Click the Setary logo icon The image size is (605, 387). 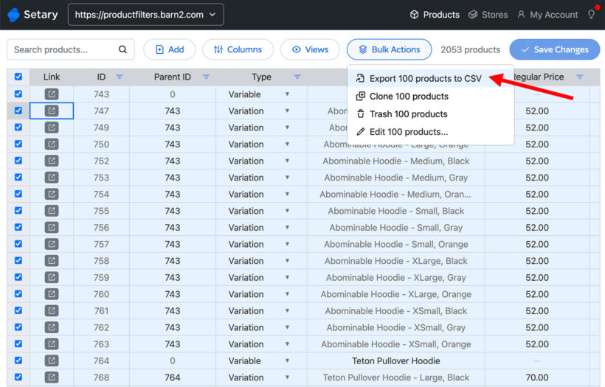coord(13,15)
